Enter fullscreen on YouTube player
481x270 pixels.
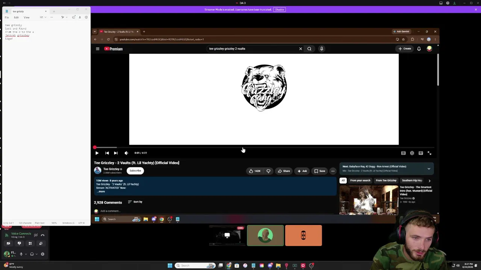430,153
